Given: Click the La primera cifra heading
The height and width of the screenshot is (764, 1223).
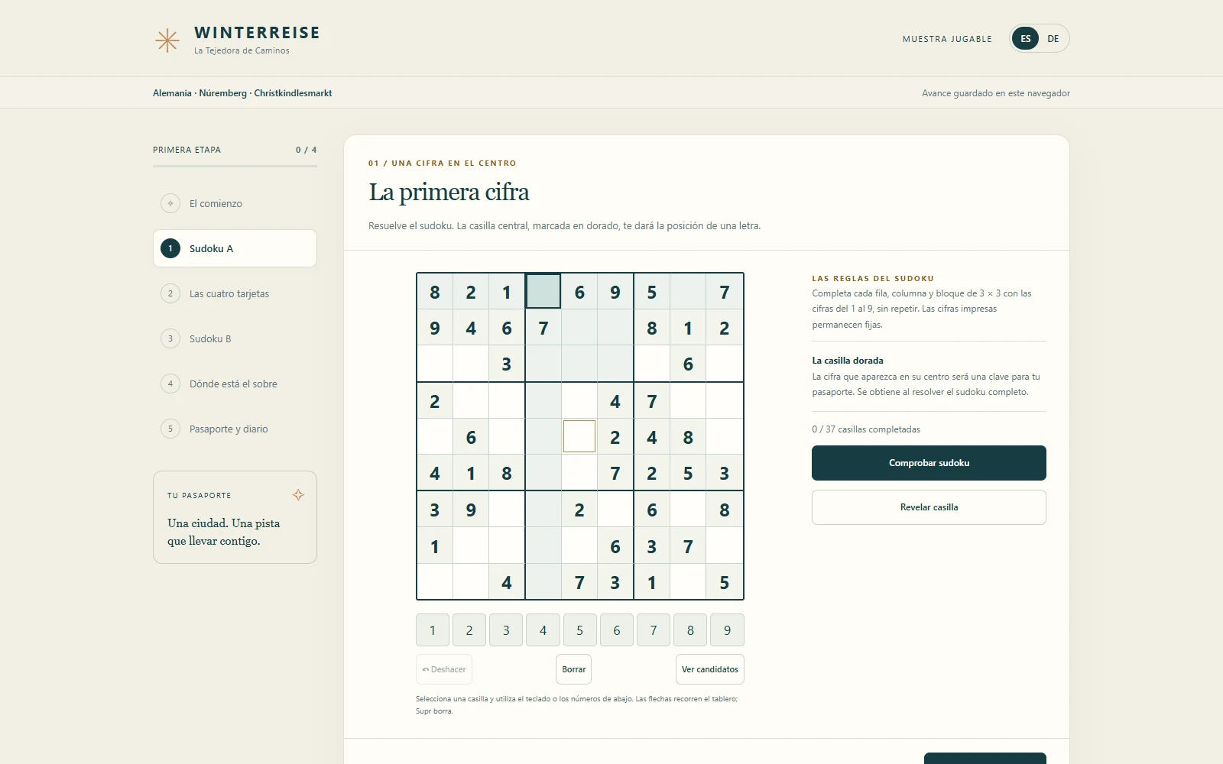Looking at the screenshot, I should click(x=449, y=192).
